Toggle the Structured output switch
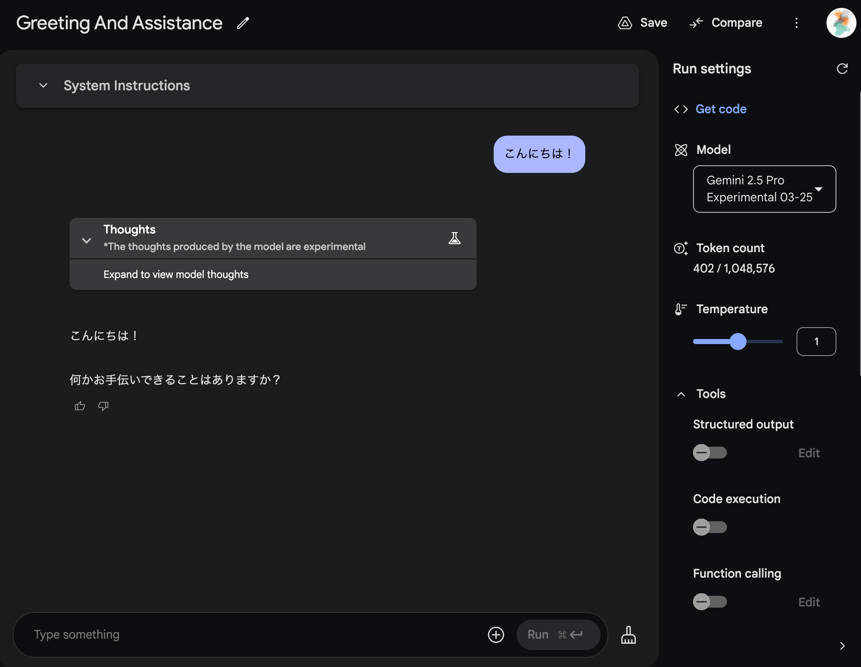Screen dimensions: 861x667 710,453
